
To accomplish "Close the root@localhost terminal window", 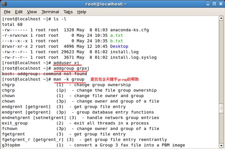I will [x=221, y=4].
